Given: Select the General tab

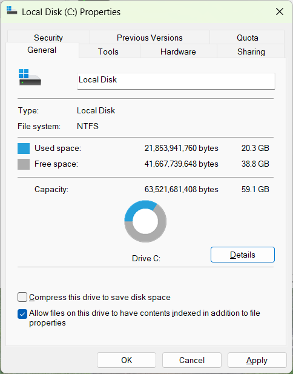Looking at the screenshot, I should click(x=42, y=50).
